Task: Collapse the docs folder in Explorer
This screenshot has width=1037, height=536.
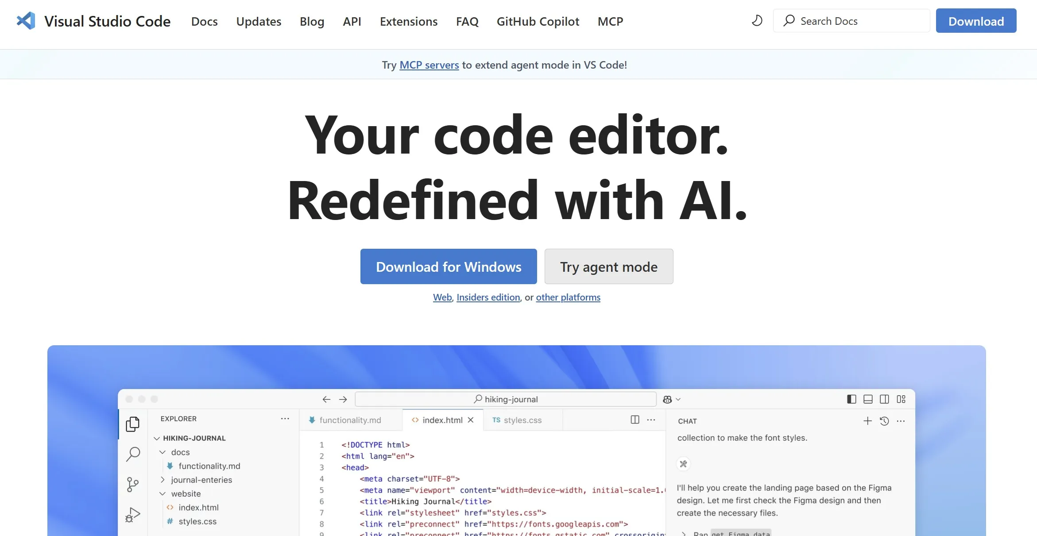Action: pyautogui.click(x=163, y=452)
